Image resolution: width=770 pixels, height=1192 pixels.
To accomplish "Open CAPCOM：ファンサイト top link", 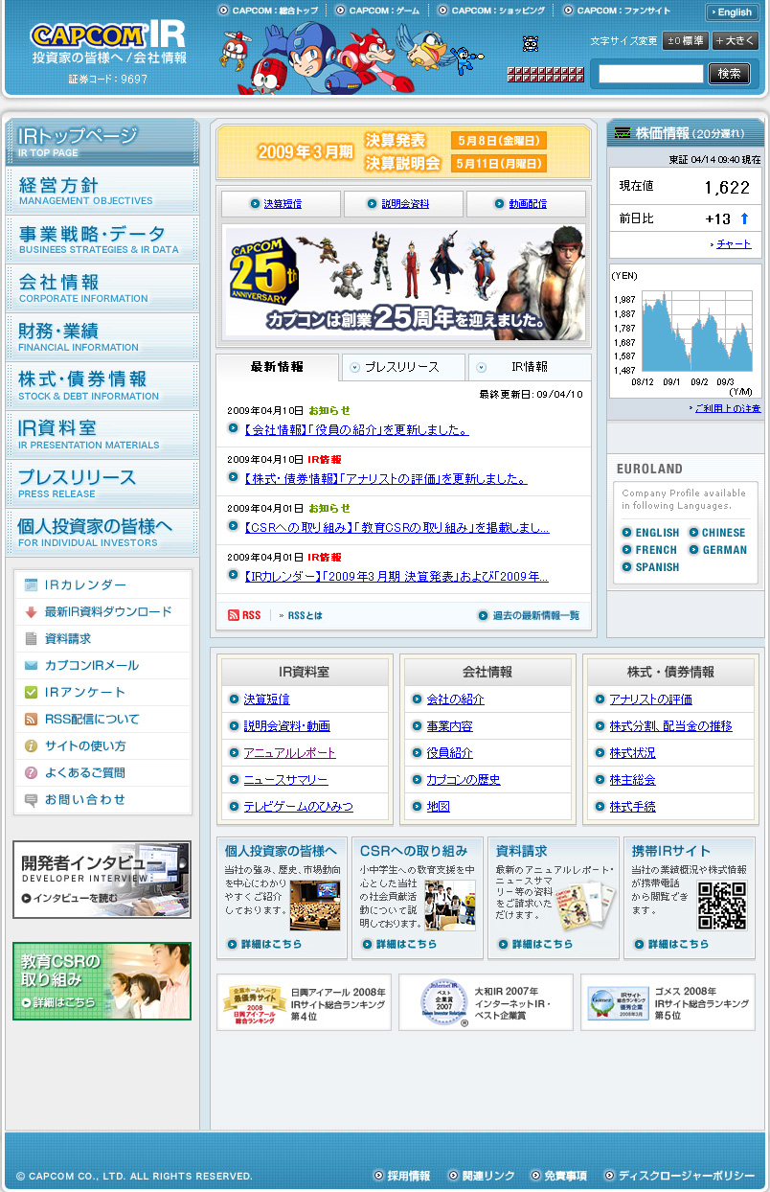I will click(x=617, y=11).
